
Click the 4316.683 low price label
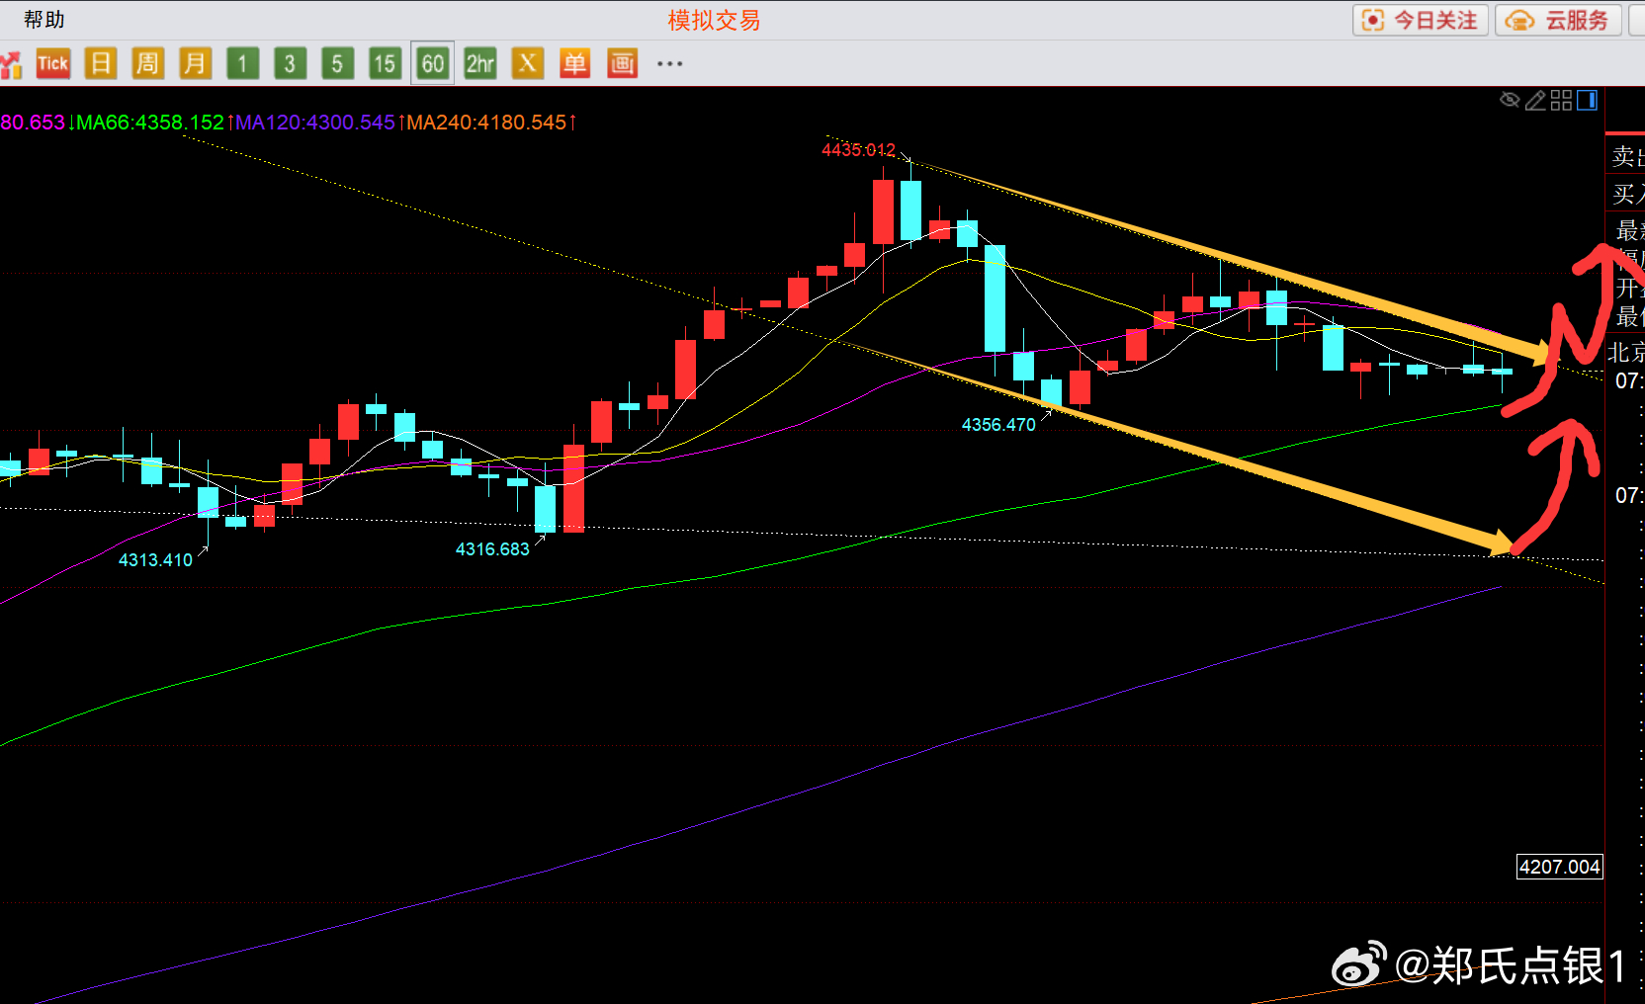(x=492, y=549)
